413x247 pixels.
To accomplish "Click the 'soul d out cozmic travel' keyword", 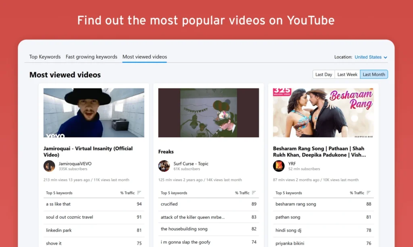I will click(x=69, y=217).
